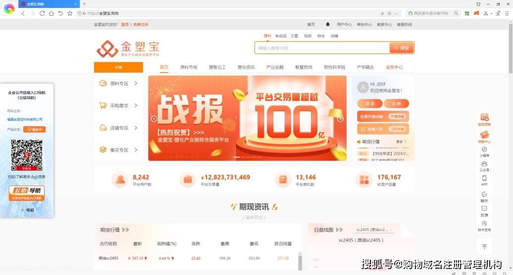Open 用户中心 in the top bar
Viewport: 513px width, 275px height.
344,25
